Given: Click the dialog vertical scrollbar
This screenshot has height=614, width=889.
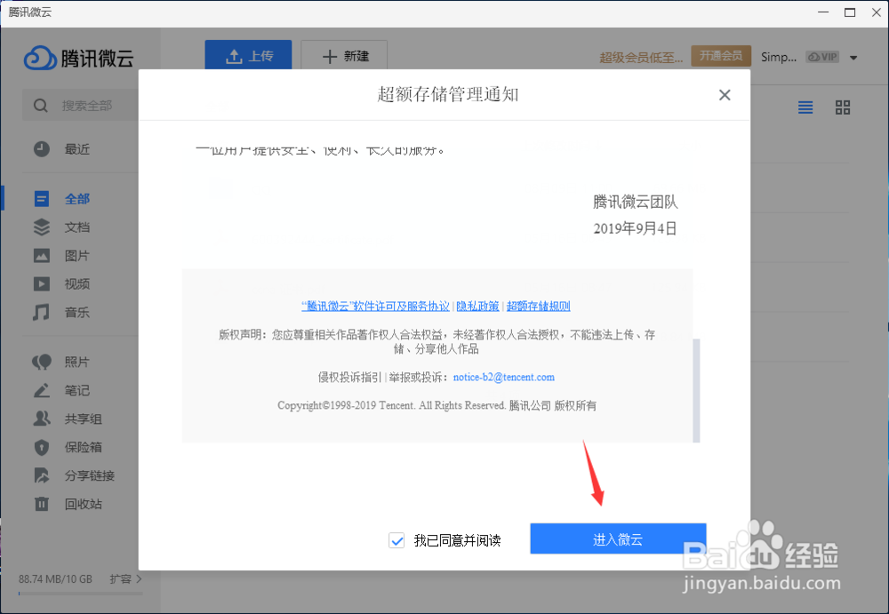Looking at the screenshot, I should click(x=696, y=390).
